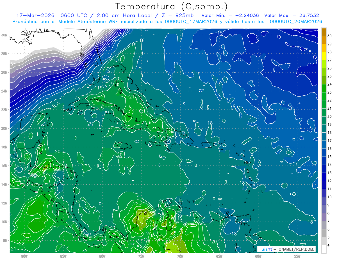
Task: Click the latitude label '28N'
Action: (x=5, y=54)
